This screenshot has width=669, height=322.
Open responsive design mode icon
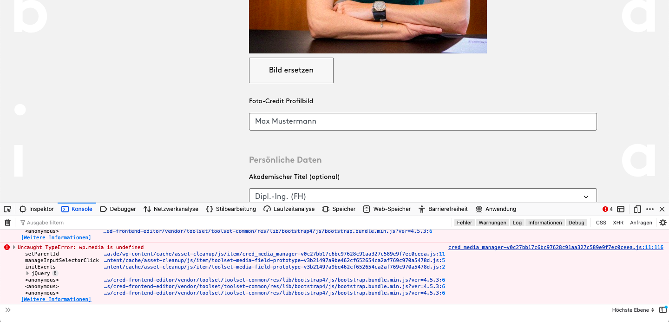click(x=637, y=209)
